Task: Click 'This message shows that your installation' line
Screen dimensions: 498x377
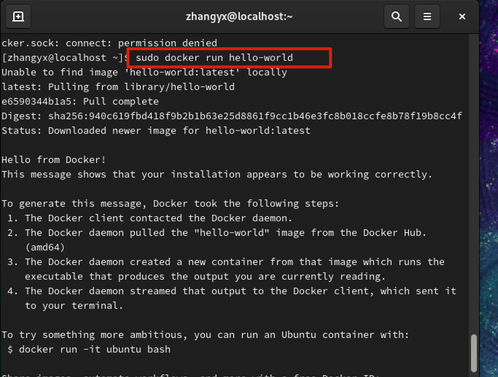Action: click(217, 174)
